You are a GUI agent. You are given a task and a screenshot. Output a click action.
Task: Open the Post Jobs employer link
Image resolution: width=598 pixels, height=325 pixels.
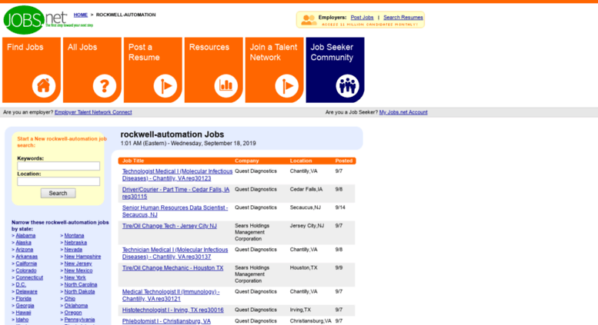(x=362, y=18)
